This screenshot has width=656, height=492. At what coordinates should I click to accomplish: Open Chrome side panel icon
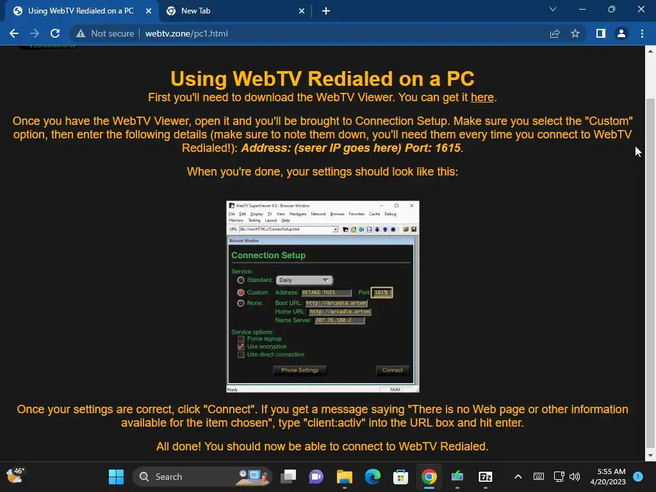(601, 33)
